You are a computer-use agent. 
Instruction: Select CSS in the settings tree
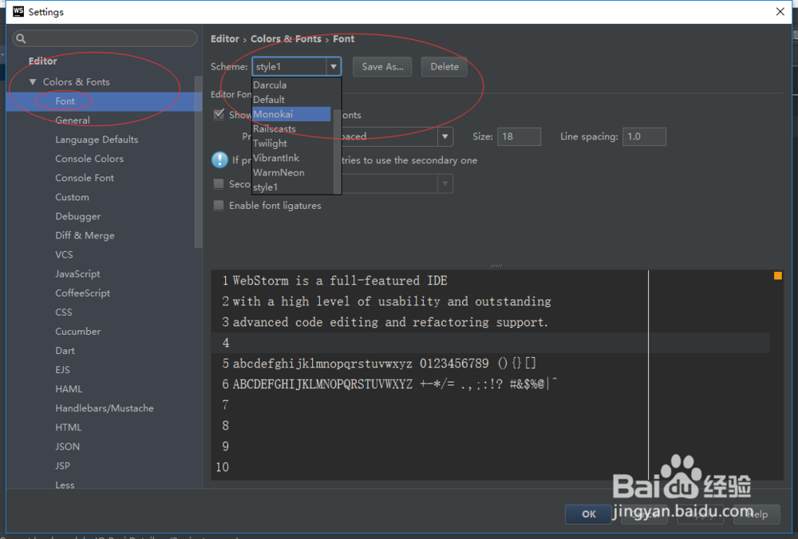[64, 313]
